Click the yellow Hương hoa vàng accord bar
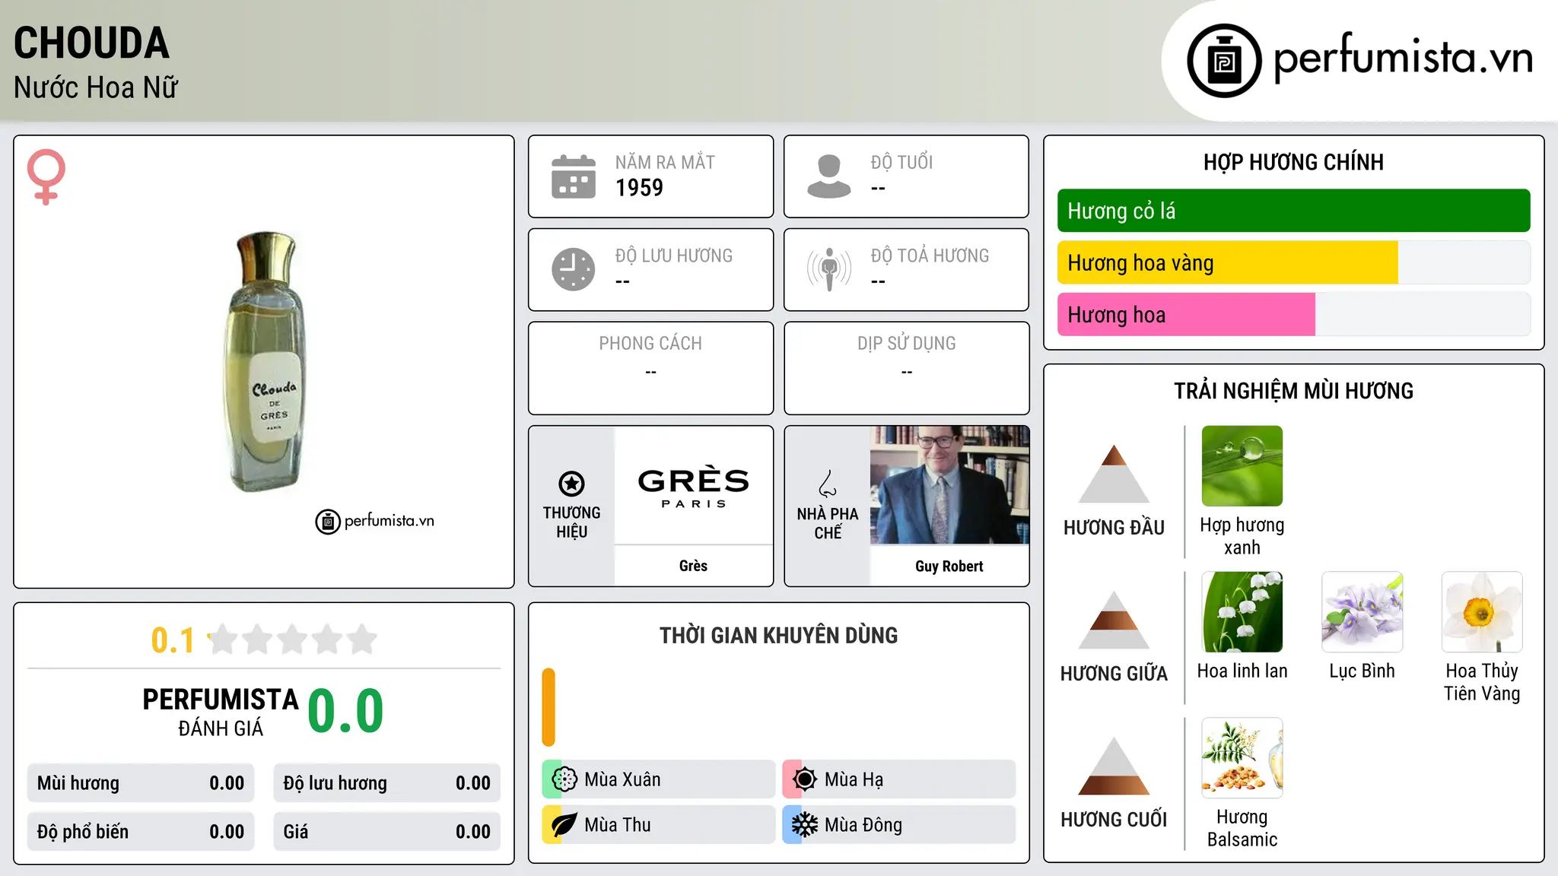Screen dimensions: 1558x876 (x=1228, y=263)
